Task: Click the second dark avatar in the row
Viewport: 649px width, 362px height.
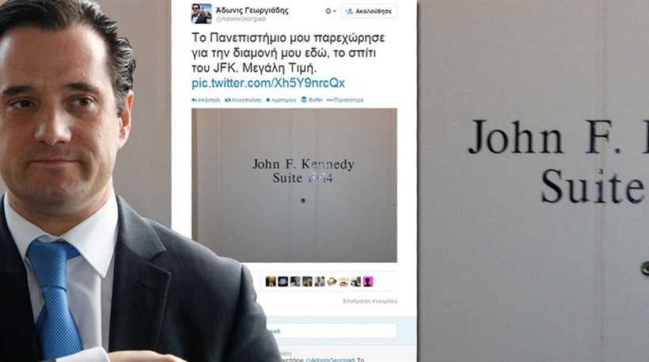Action: point(283,282)
